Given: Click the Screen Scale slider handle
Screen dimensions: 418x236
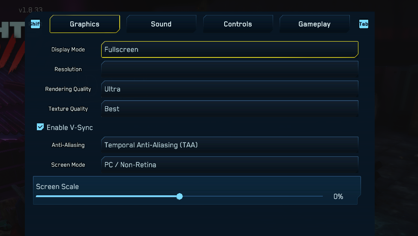Looking at the screenshot, I should (x=179, y=196).
